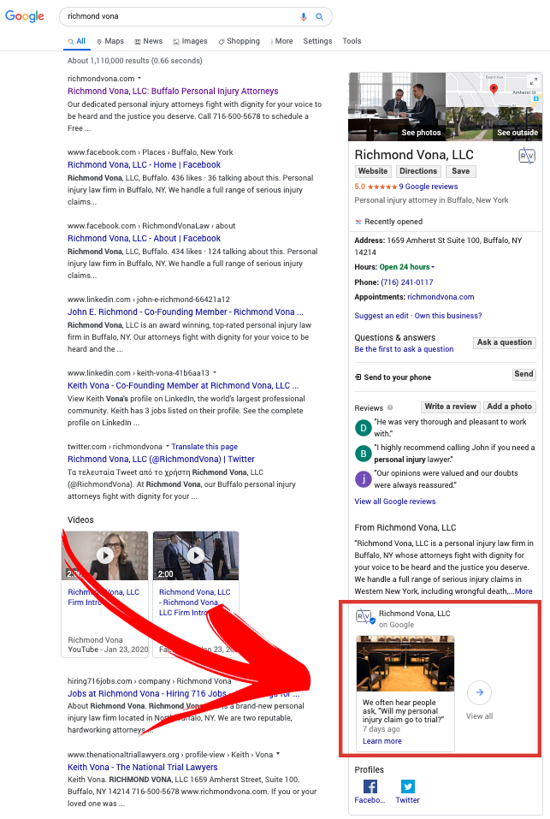
Task: Open See photos thumbnail
Action: 397,107
